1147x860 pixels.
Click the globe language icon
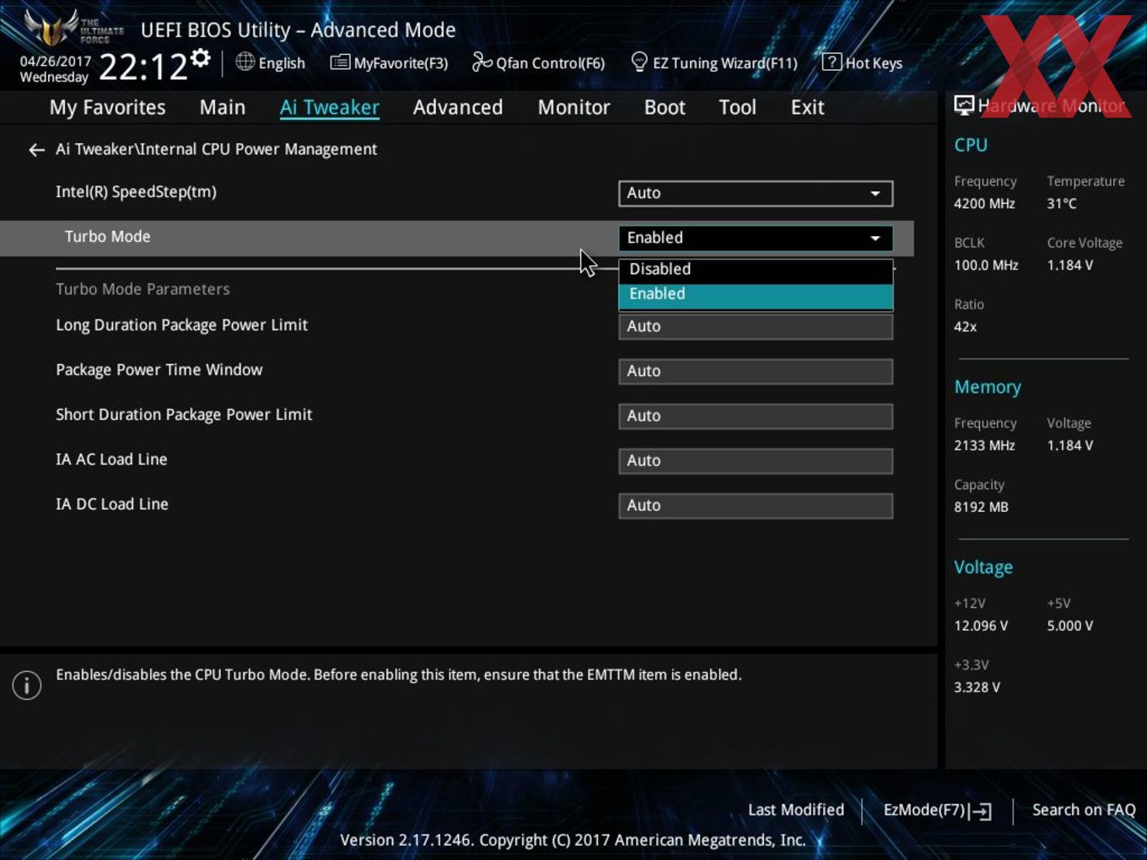pos(245,62)
